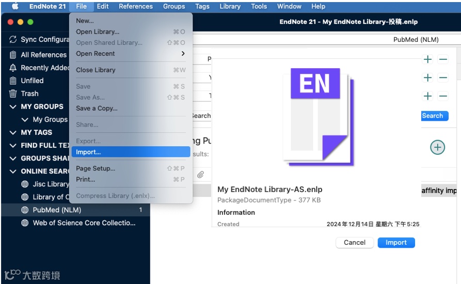Choose New... from File menu
Image resolution: width=461 pixels, height=284 pixels.
pos(131,21)
